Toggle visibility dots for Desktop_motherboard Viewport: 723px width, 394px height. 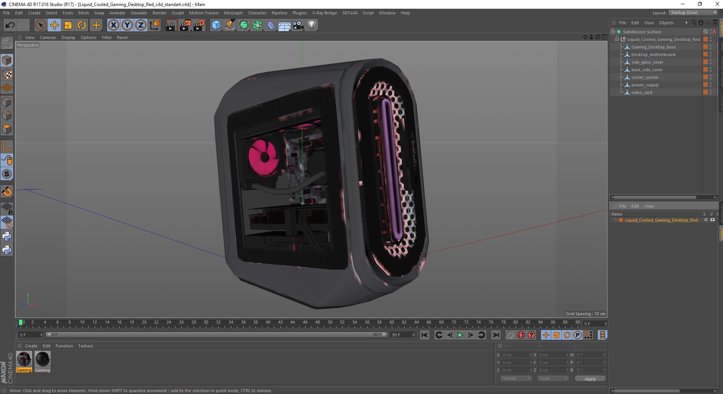(x=711, y=55)
